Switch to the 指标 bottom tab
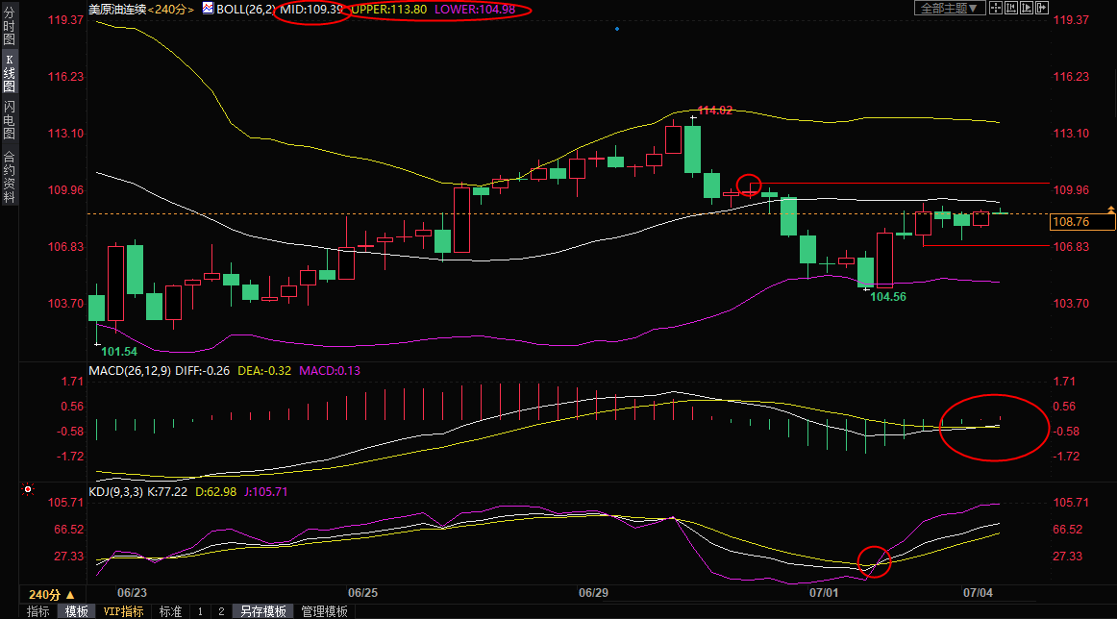Image resolution: width=1117 pixels, height=619 pixels. tap(38, 611)
